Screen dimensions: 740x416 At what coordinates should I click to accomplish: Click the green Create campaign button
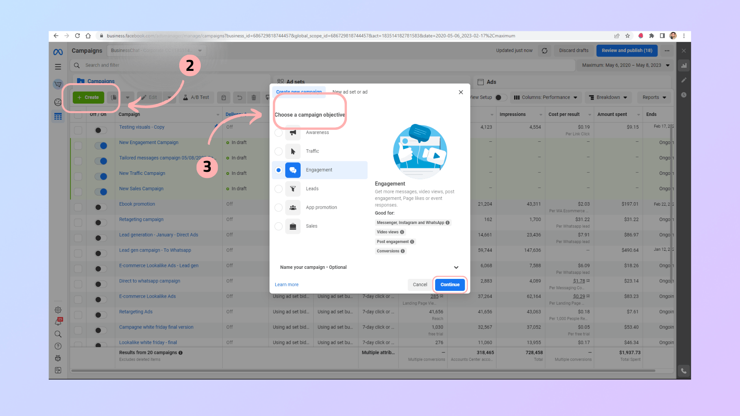(88, 97)
